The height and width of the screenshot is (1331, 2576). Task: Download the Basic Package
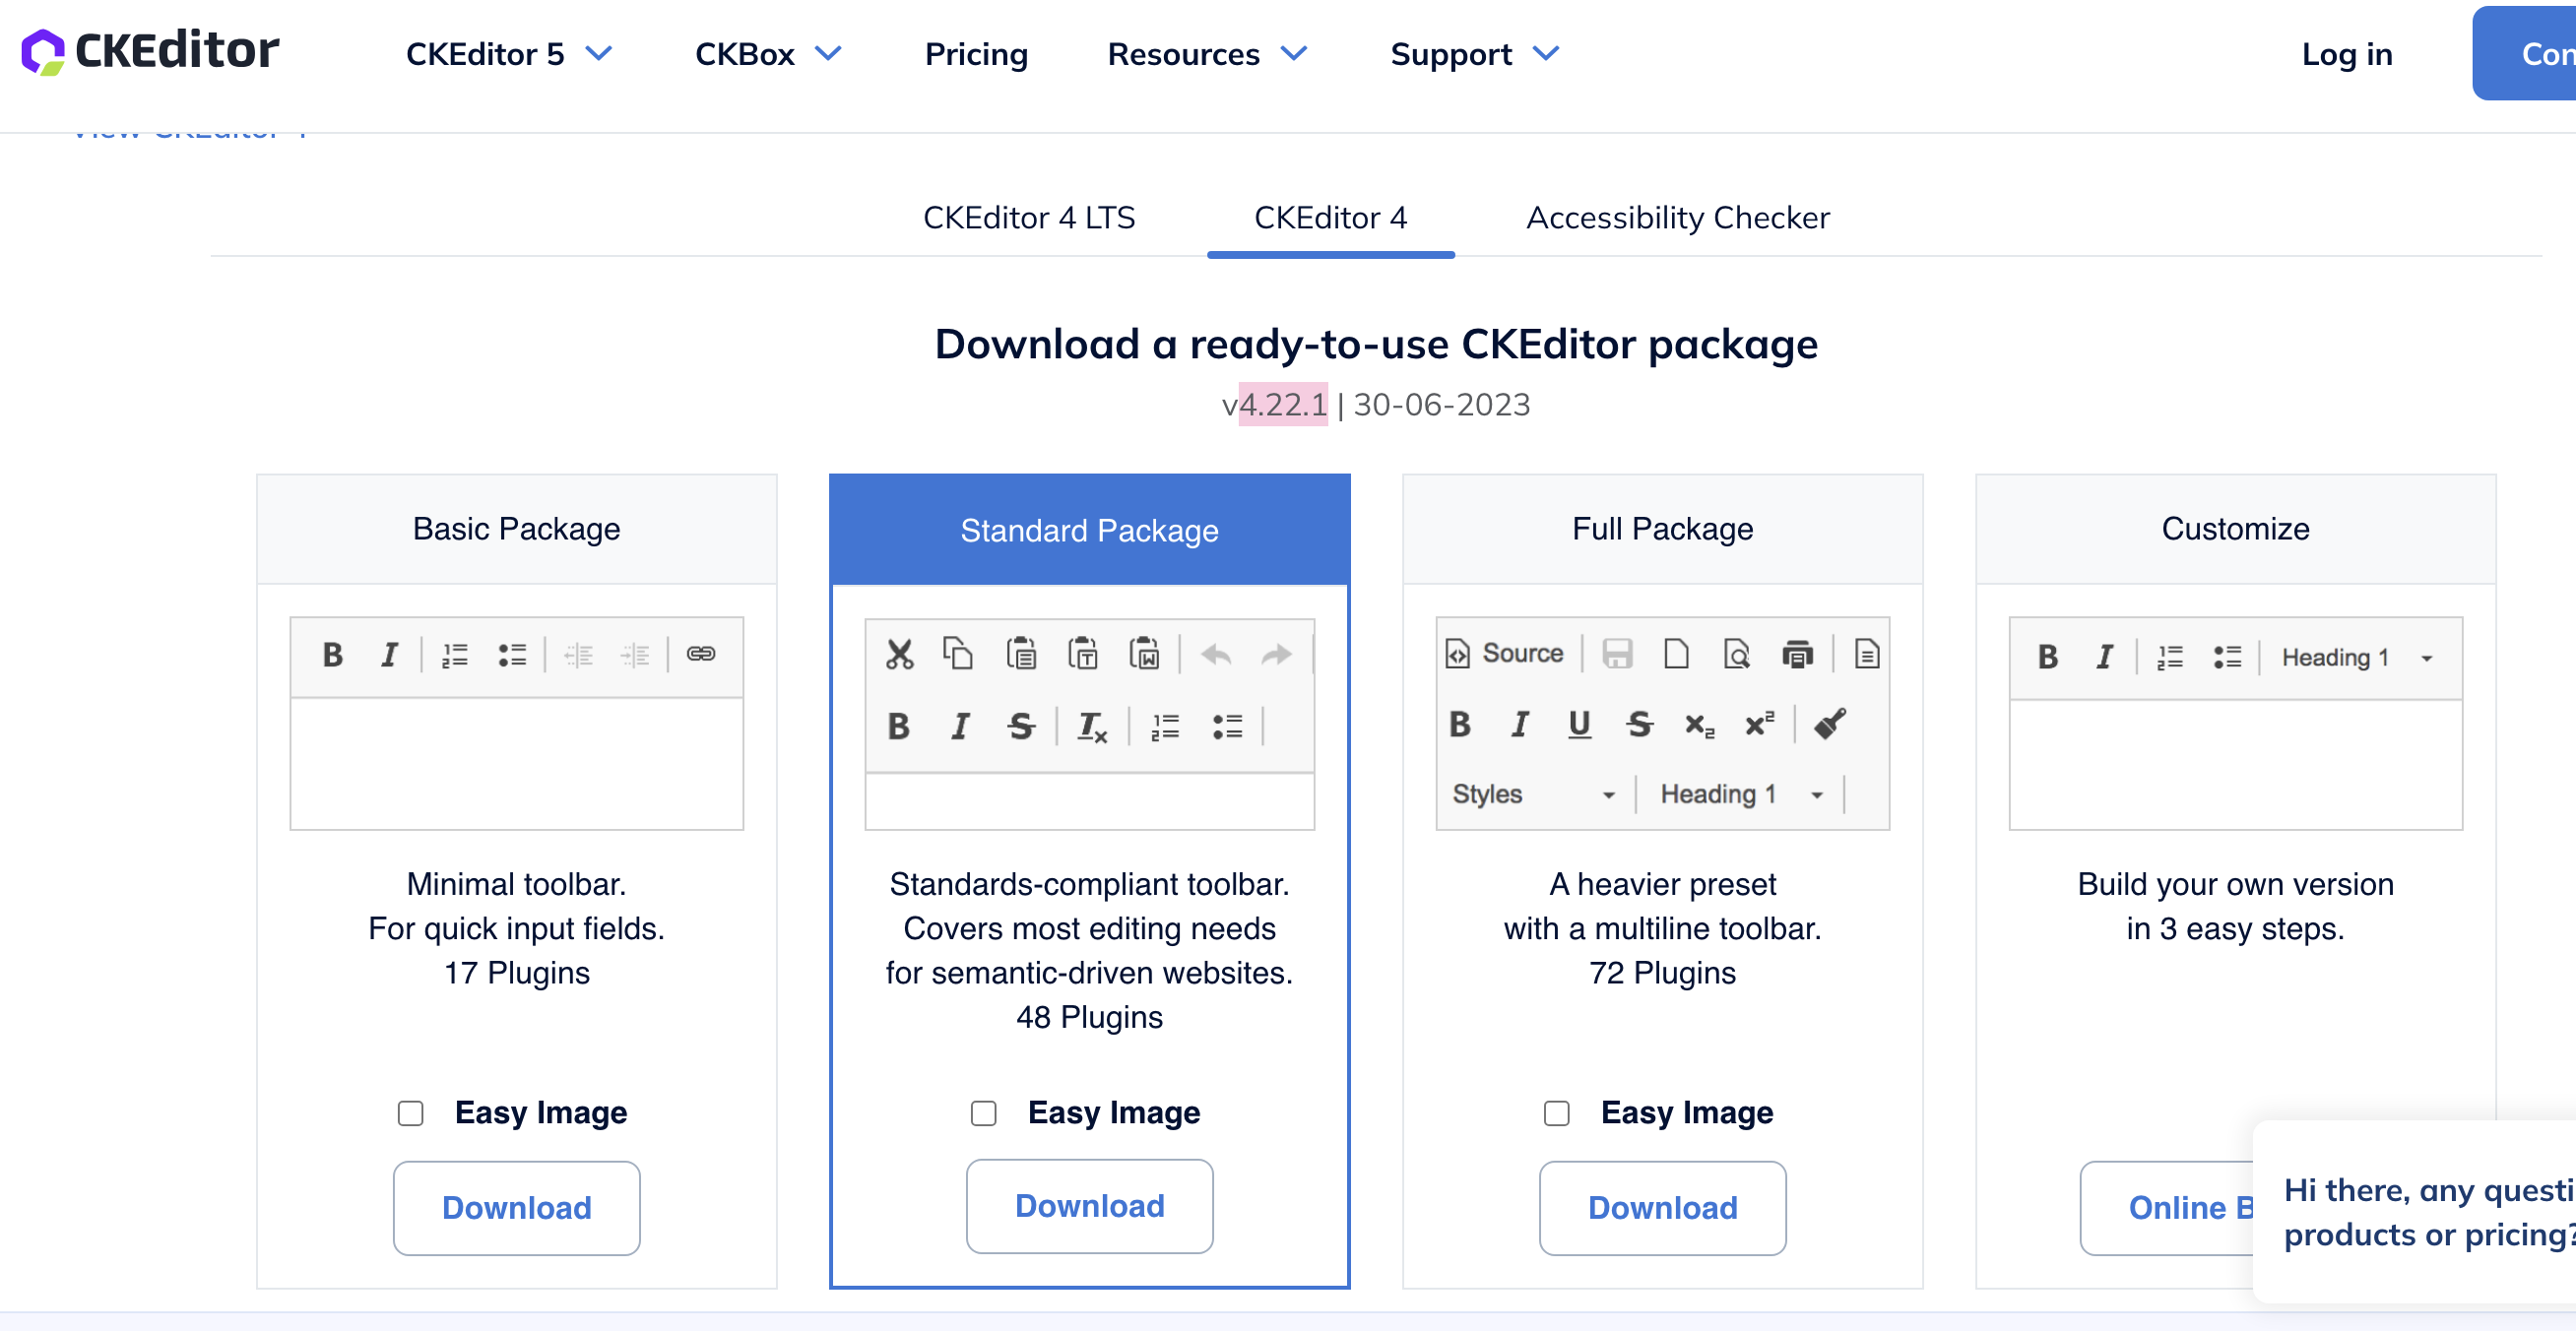pyautogui.click(x=516, y=1207)
